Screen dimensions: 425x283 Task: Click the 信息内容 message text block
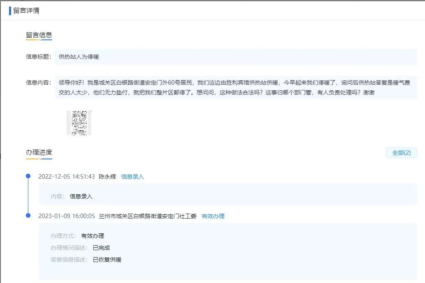point(236,87)
